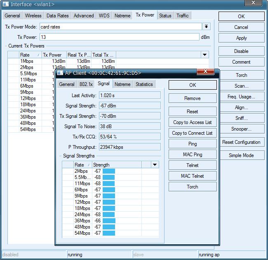Select the Data Rates tab
268x260 pixels.
click(57, 16)
